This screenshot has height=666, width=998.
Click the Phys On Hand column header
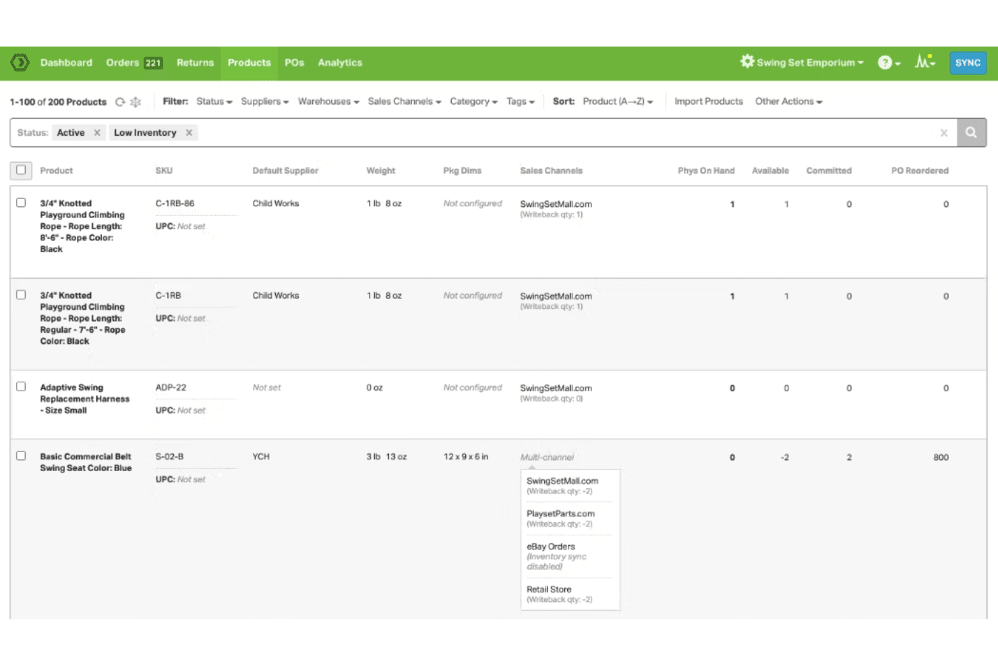click(x=706, y=171)
